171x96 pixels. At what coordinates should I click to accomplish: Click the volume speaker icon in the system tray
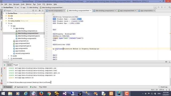click(146, 94)
